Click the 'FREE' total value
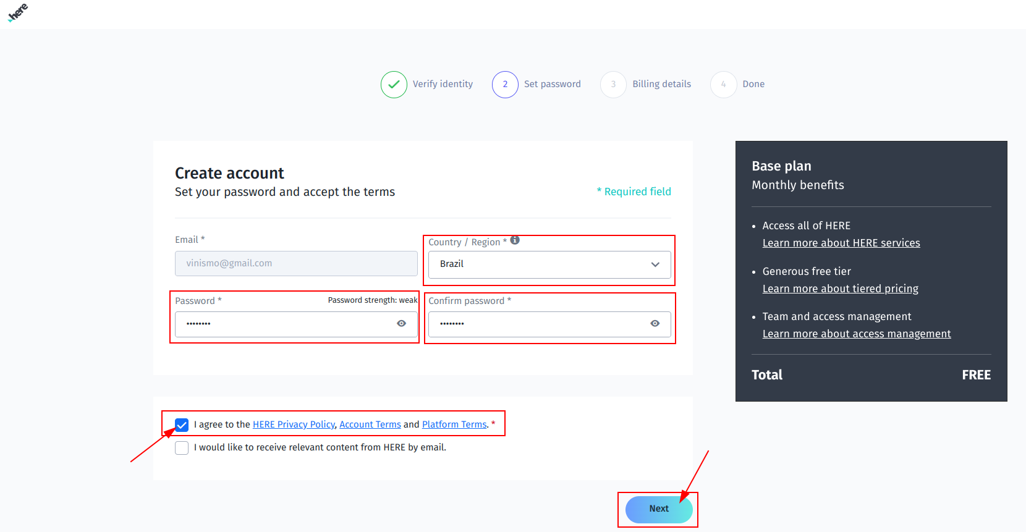 tap(977, 375)
